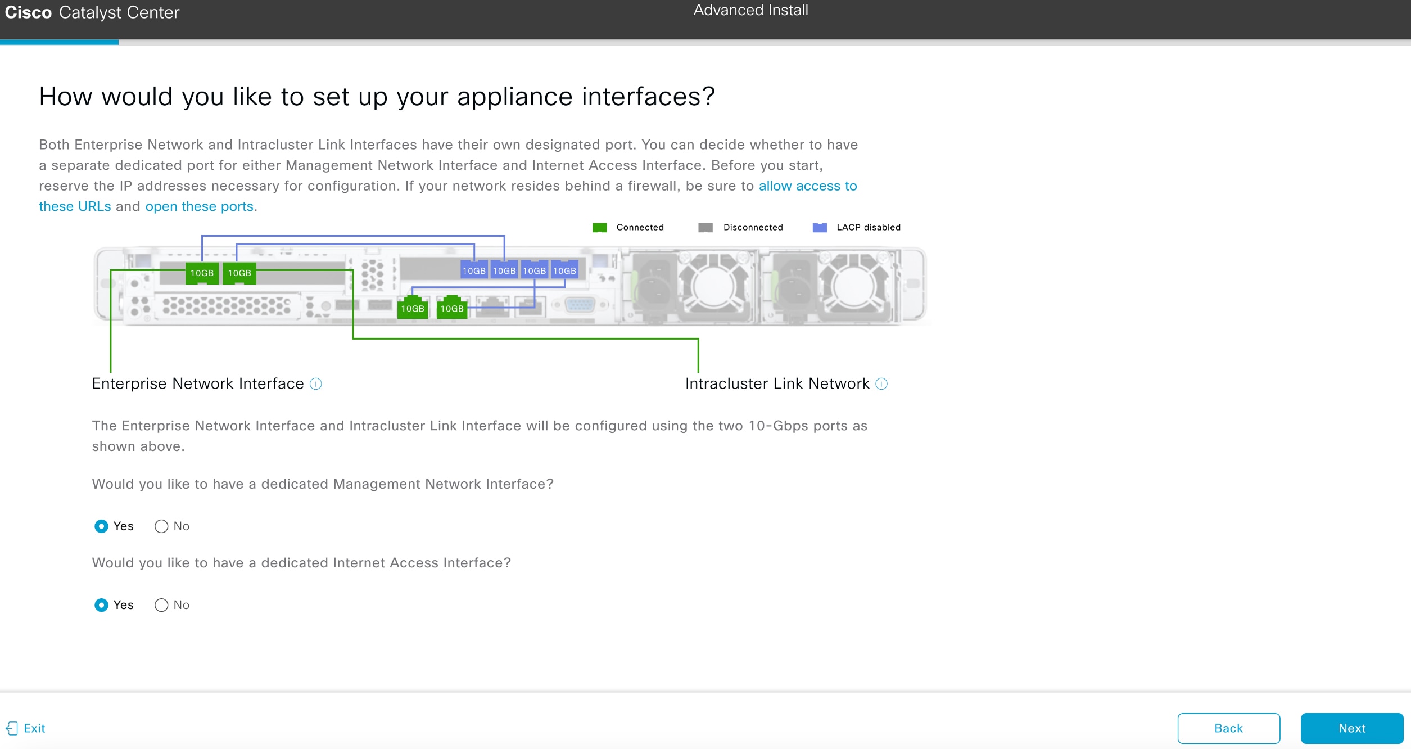The width and height of the screenshot is (1411, 749).
Task: Click the info icon beside Enterprise Network Interface
Action: [316, 383]
